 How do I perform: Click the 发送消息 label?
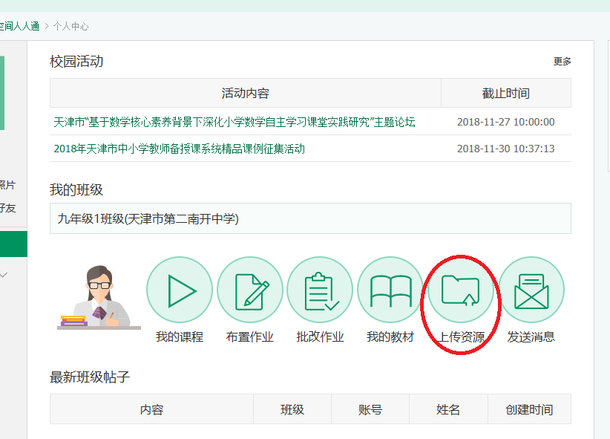[531, 336]
